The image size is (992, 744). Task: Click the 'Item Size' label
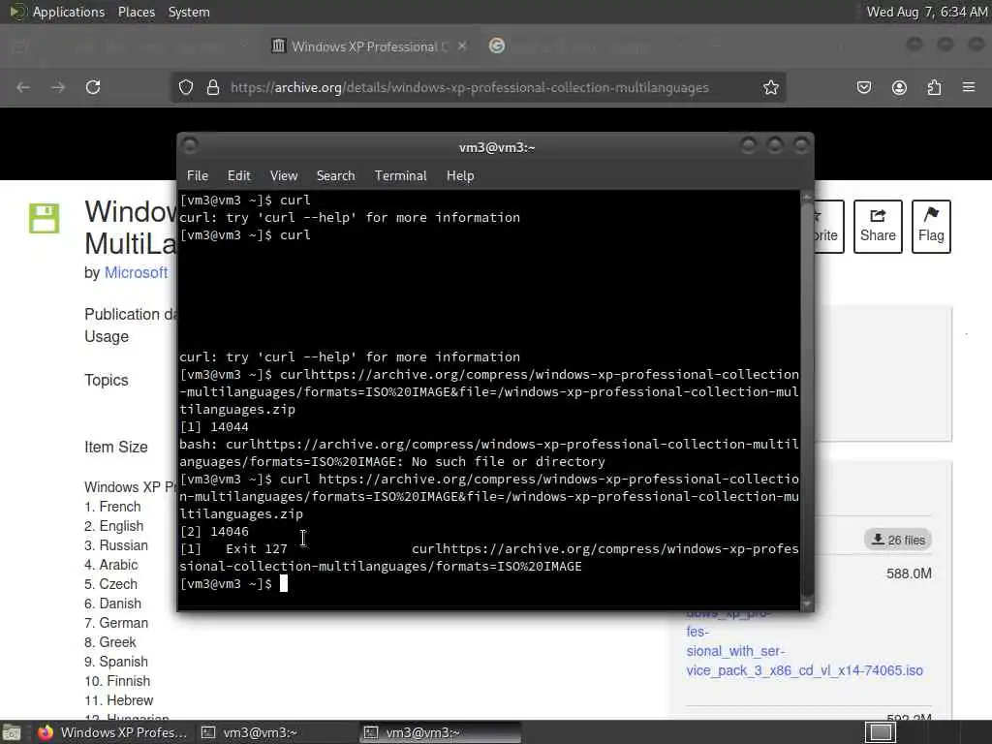pos(116,448)
